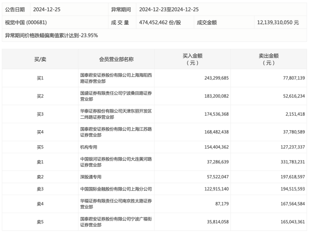Select buy amount 35,814,058

coord(218,222)
